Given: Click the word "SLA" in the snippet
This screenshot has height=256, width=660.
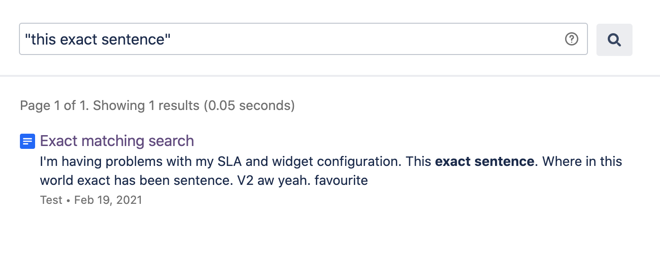Looking at the screenshot, I should (x=230, y=162).
